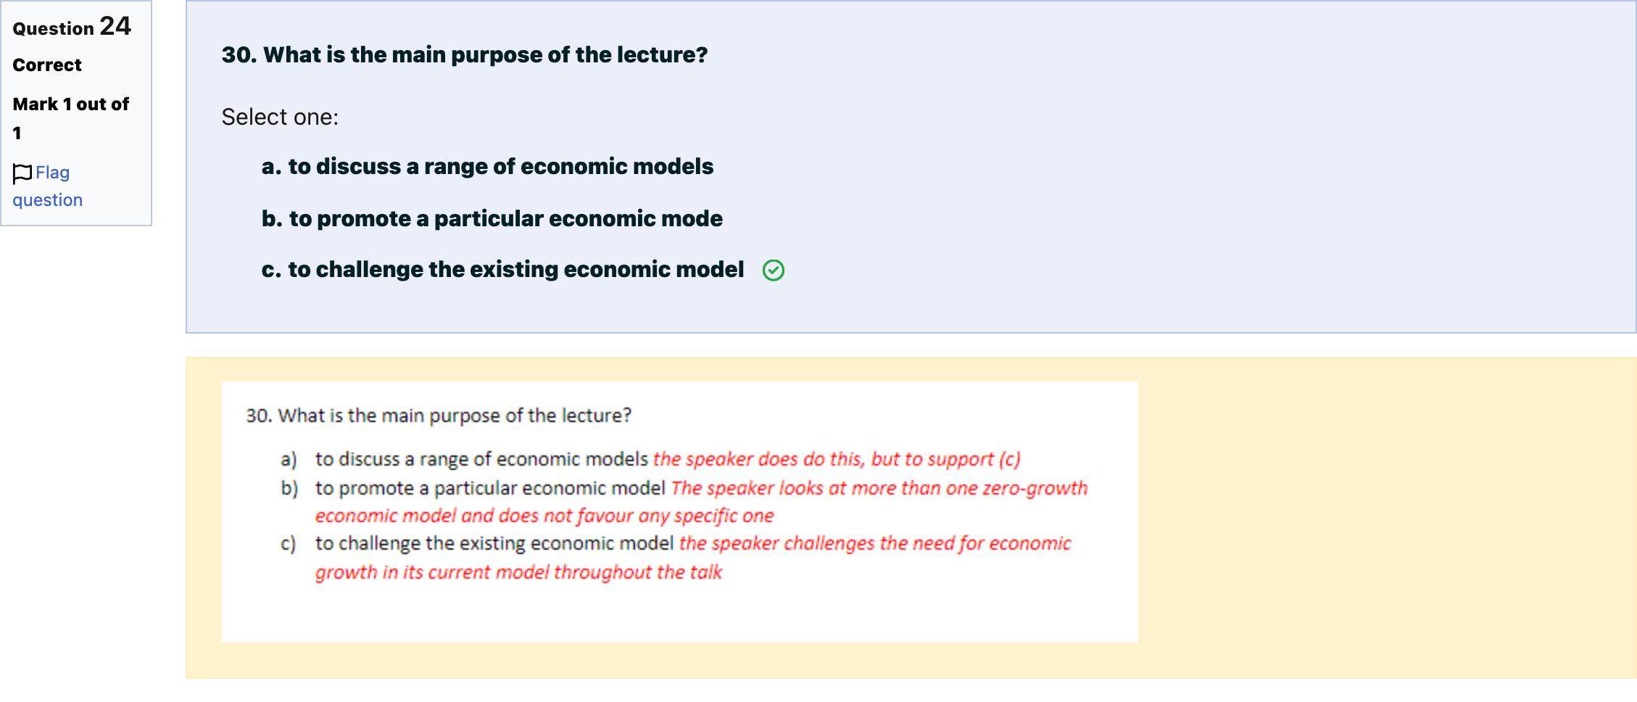The image size is (1637, 702).
Task: Open the Flag question link
Action: 47,186
